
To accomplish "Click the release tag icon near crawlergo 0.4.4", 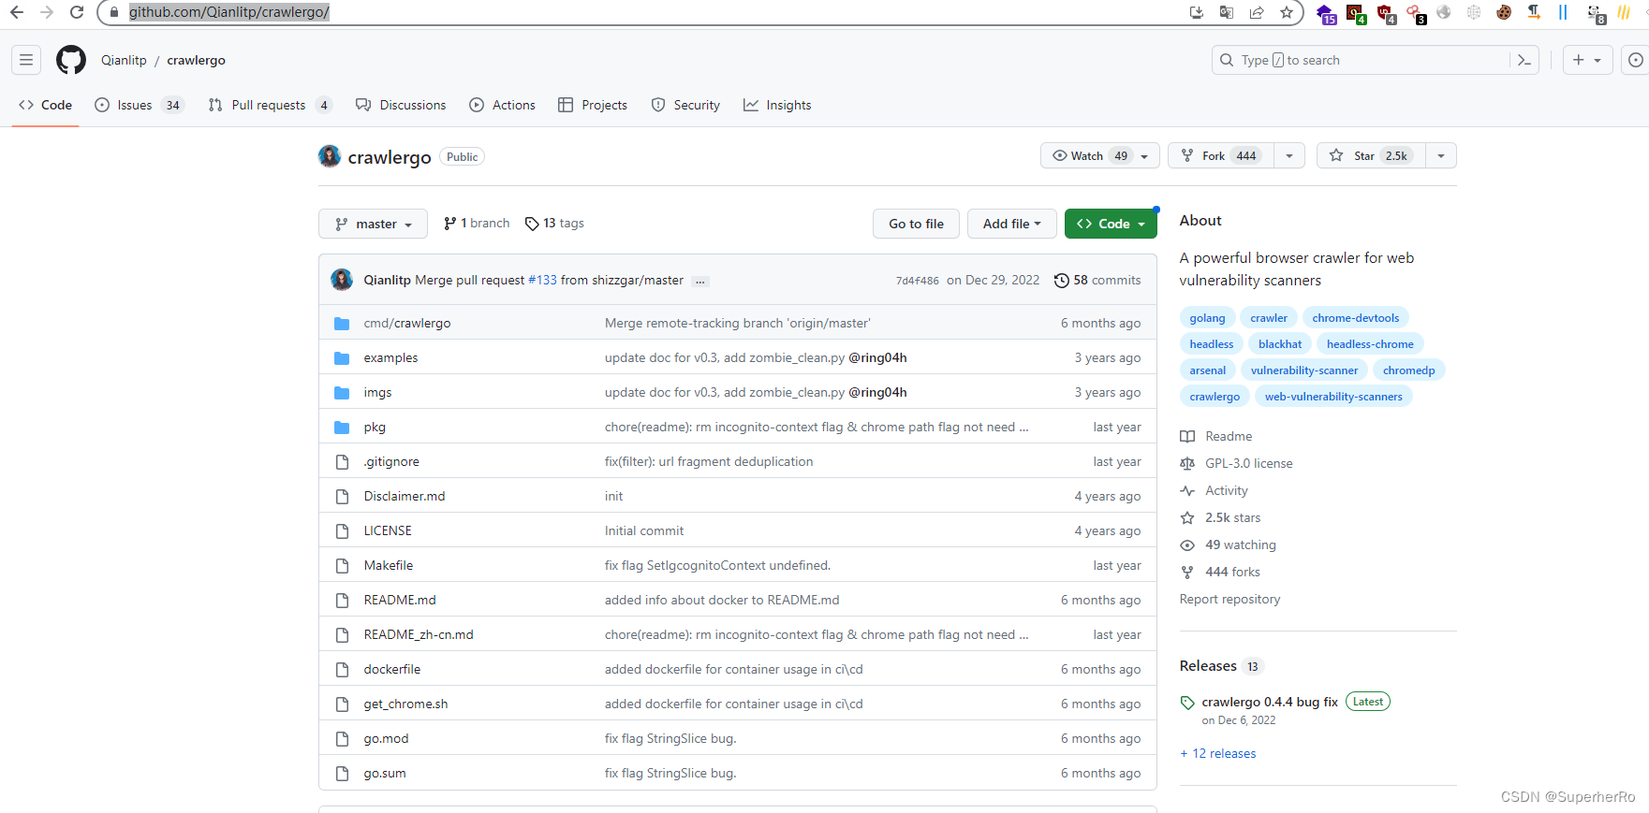I will pyautogui.click(x=1187, y=703).
